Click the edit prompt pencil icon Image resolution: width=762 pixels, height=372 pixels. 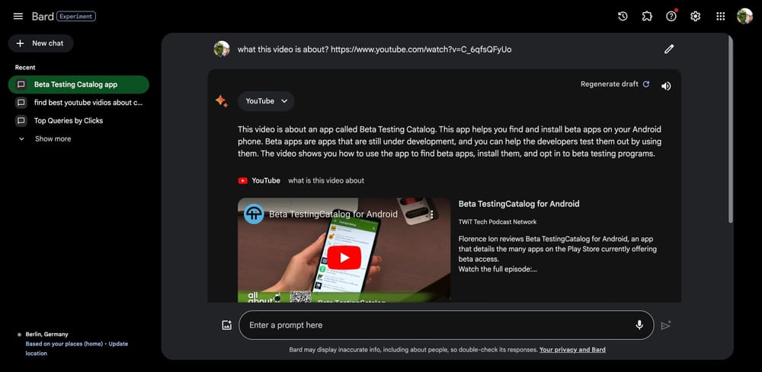click(669, 49)
